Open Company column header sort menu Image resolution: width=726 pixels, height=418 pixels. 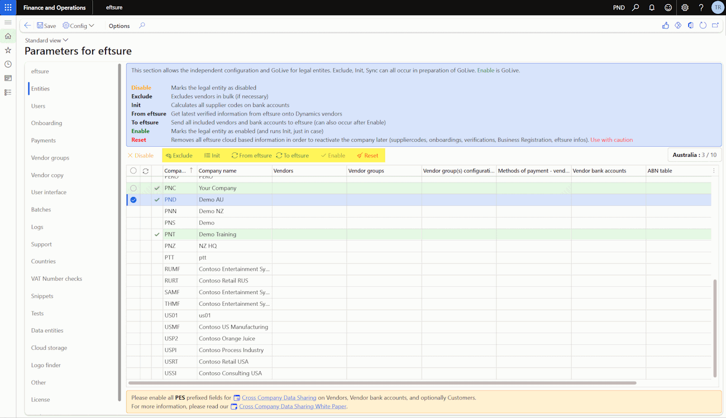(x=179, y=171)
